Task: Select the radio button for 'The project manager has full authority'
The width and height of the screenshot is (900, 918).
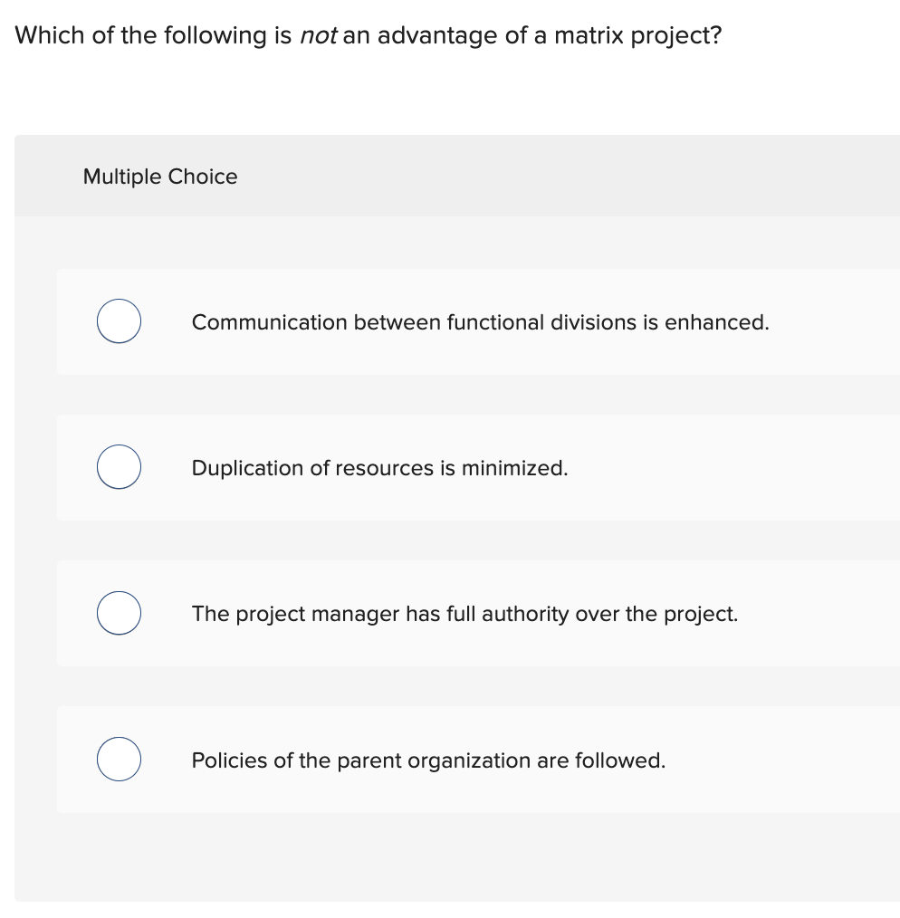Action: click(119, 613)
